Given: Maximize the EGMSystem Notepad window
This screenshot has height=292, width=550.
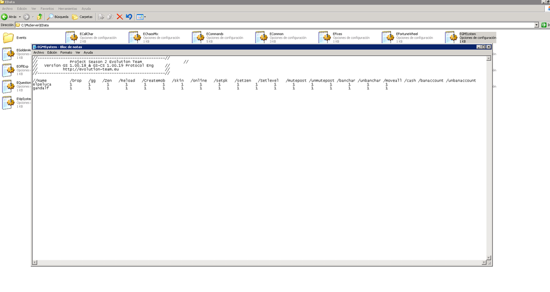Looking at the screenshot, I should (x=483, y=47).
